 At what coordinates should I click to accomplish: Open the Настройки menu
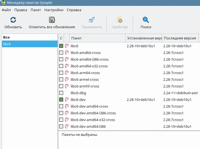54,10
